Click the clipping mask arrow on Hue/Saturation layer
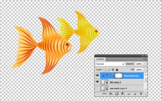162x101 pixels. (x=103, y=76)
